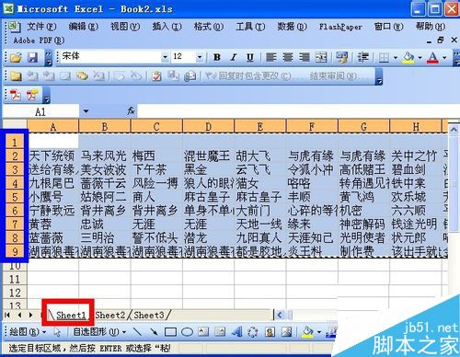Select the Arrow drawing tool
Viewport: 460px width, 357px height.
[154, 331]
